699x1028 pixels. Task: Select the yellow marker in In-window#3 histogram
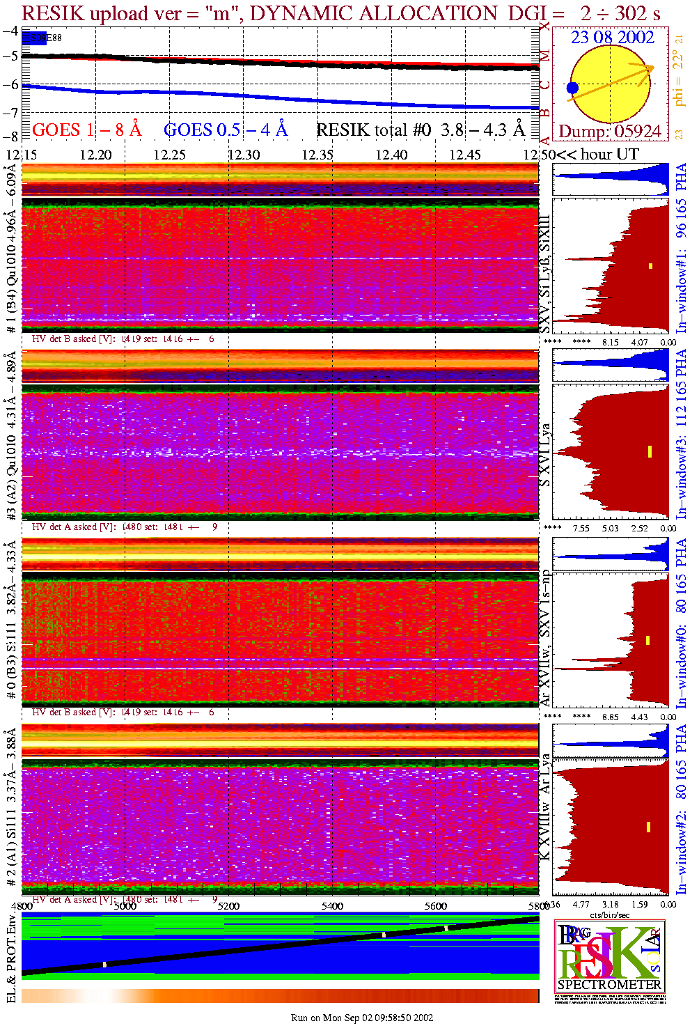[650, 451]
